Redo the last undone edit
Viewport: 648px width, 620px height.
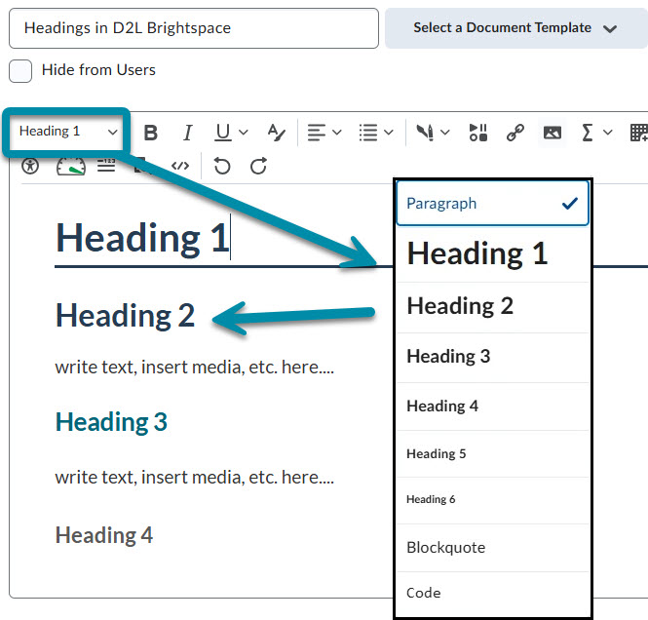point(258,166)
